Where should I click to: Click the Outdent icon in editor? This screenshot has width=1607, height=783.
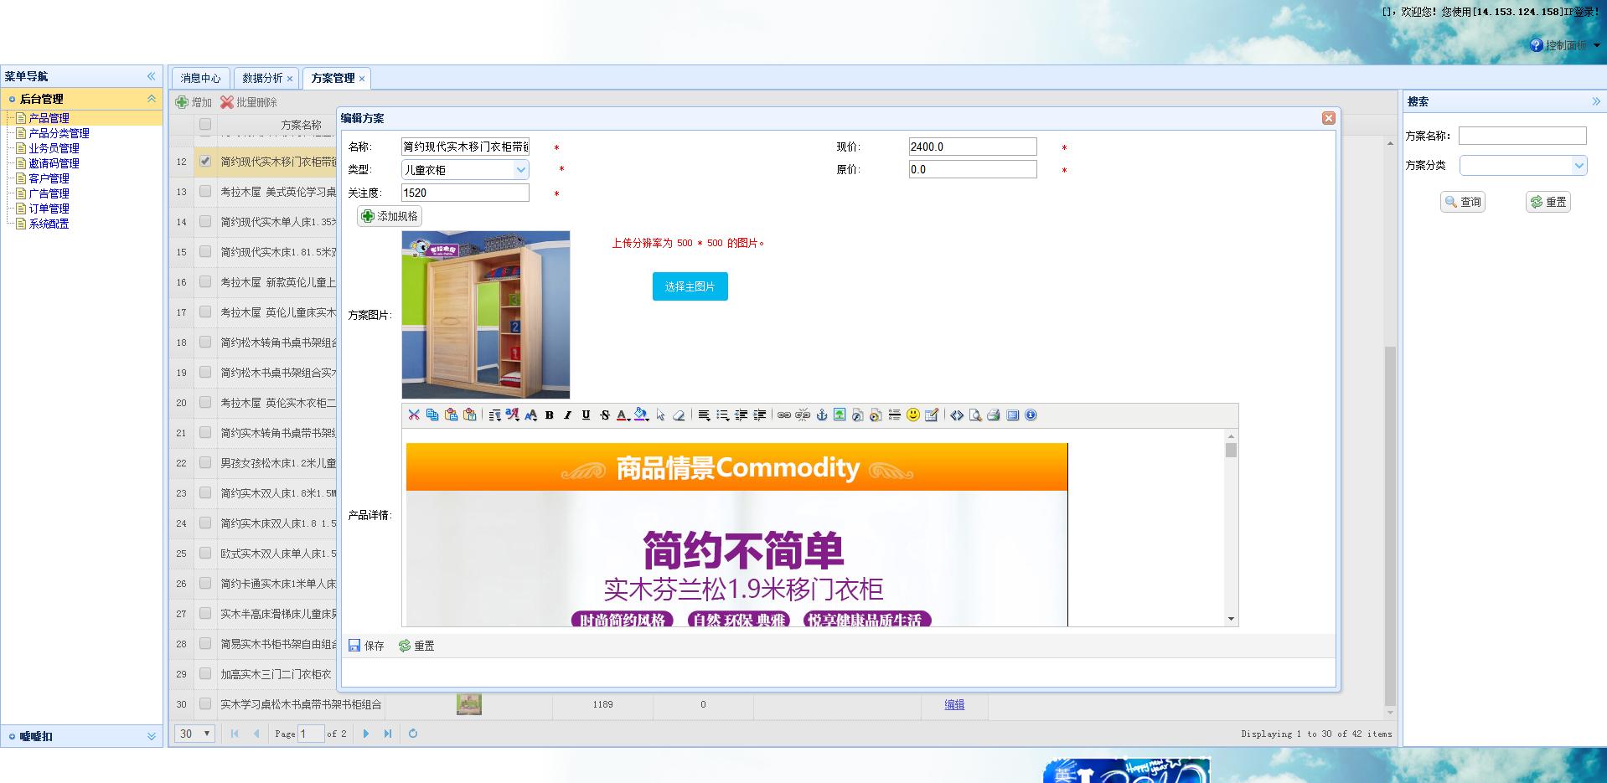click(x=741, y=415)
